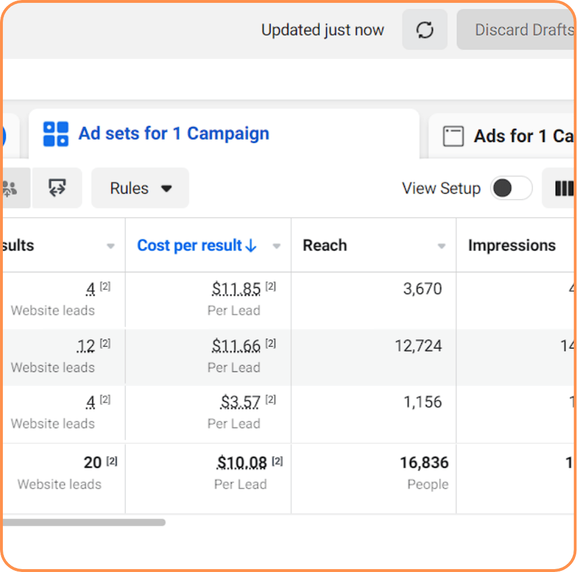
Task: Click the Impressions column header
Action: click(x=511, y=246)
